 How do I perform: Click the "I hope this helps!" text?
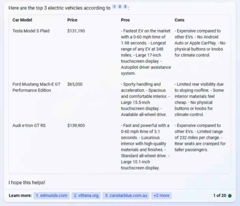pos(27,182)
